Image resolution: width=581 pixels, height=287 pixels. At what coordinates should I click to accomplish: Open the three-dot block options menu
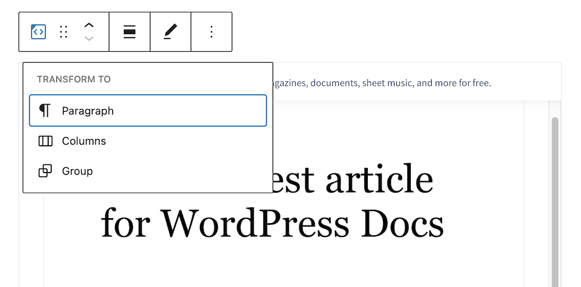tap(211, 32)
